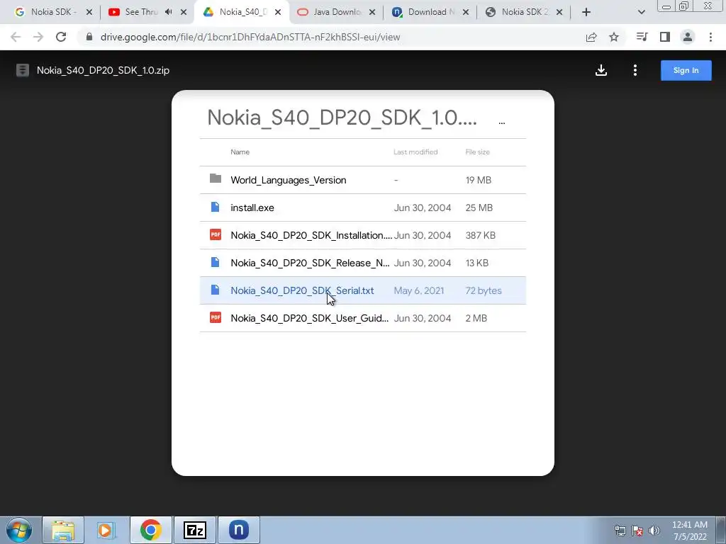Open Windows Explorer from the taskbar

(x=63, y=530)
